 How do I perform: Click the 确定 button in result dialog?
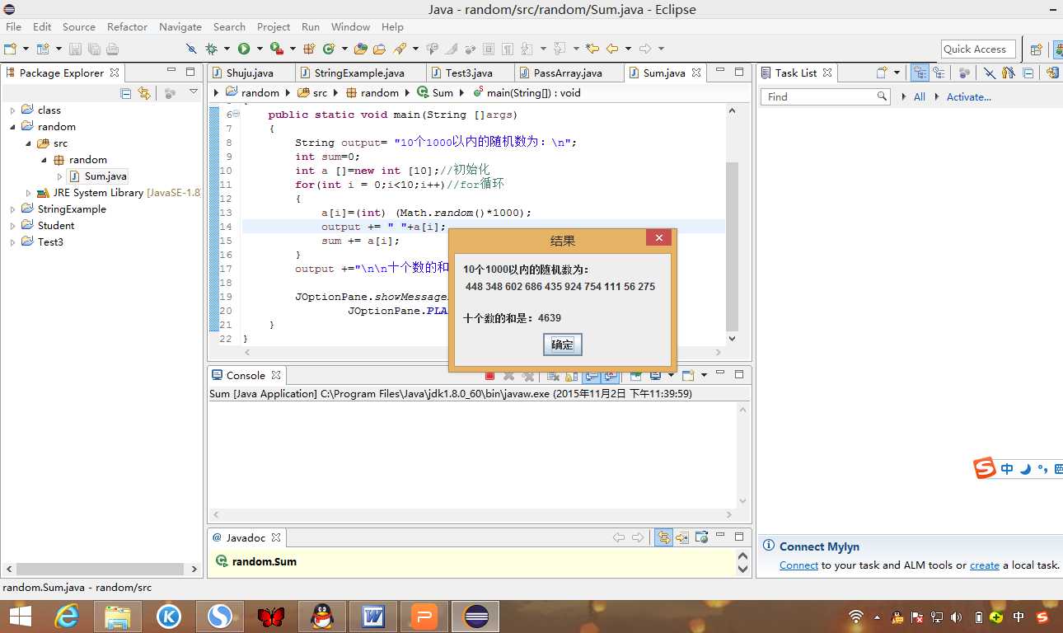[x=563, y=345]
